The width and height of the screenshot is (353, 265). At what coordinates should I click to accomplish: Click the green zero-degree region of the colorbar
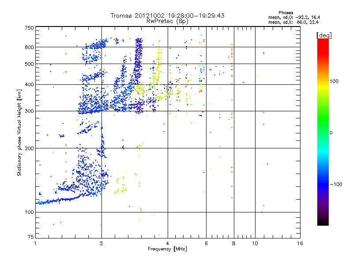tap(323, 132)
